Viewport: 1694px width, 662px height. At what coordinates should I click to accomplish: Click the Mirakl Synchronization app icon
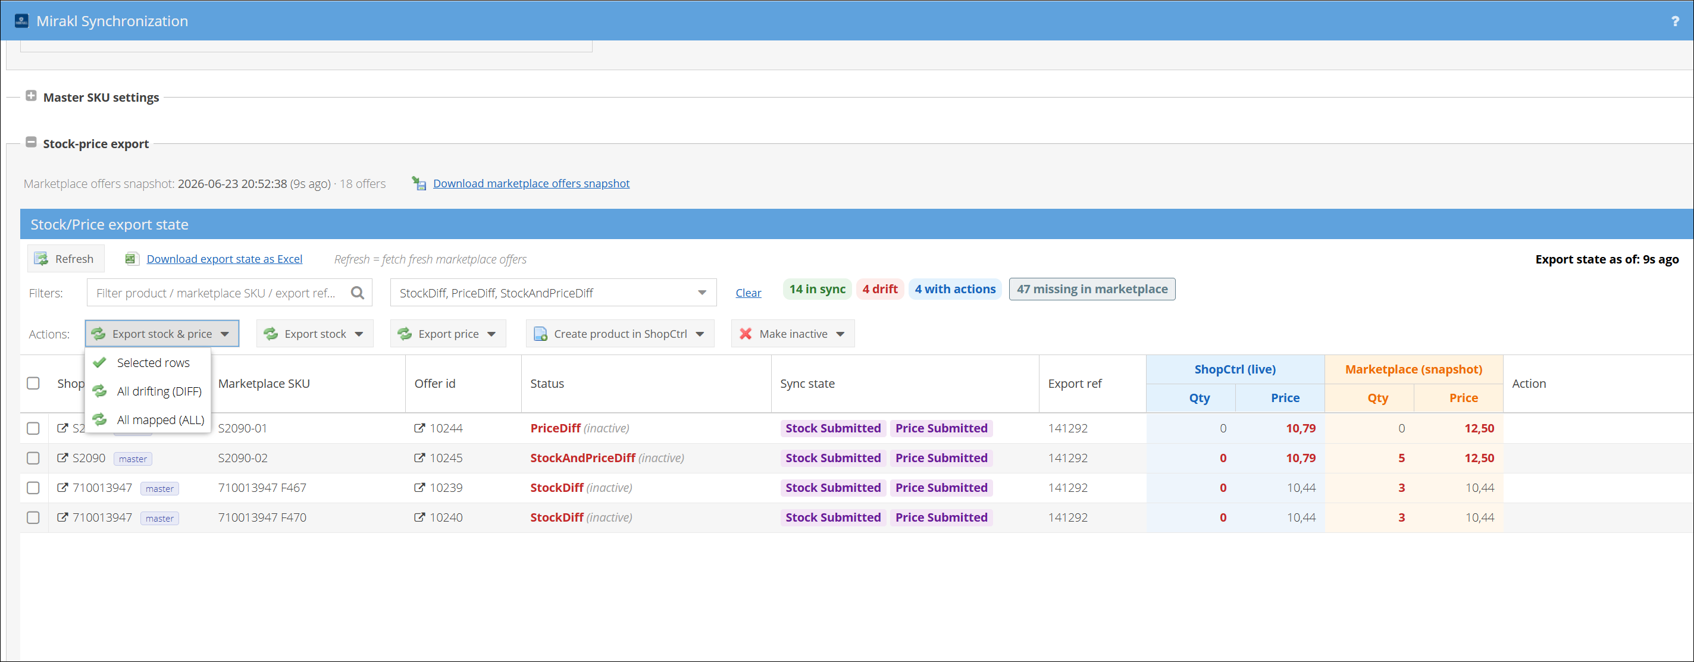point(21,21)
